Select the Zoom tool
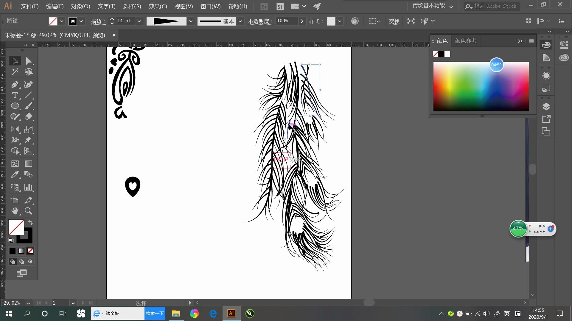The image size is (572, 321). [28, 211]
